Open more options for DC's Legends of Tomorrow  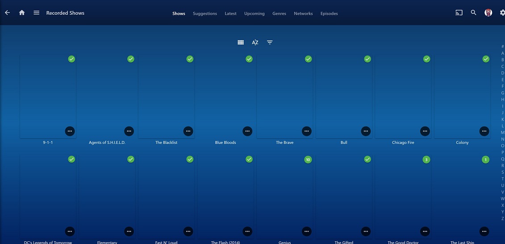pyautogui.click(x=70, y=231)
